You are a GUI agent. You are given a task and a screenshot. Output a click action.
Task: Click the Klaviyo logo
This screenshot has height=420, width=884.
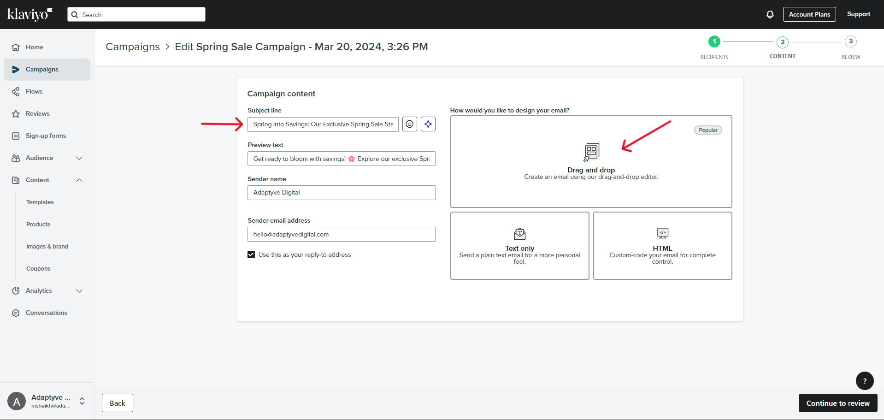pos(30,14)
